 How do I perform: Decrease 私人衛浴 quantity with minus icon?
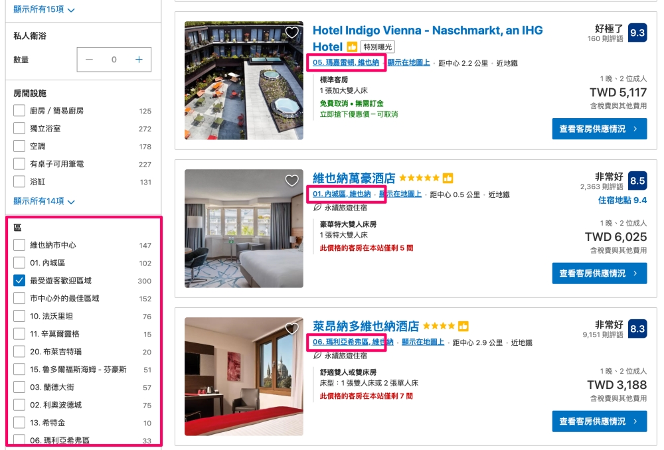click(89, 60)
